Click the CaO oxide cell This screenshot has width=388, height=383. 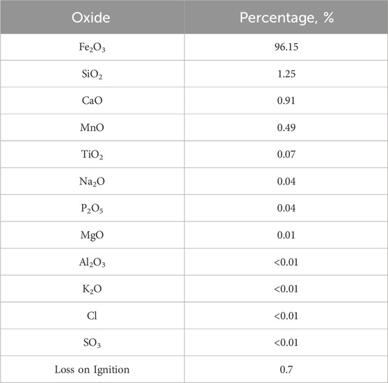pos(92,100)
